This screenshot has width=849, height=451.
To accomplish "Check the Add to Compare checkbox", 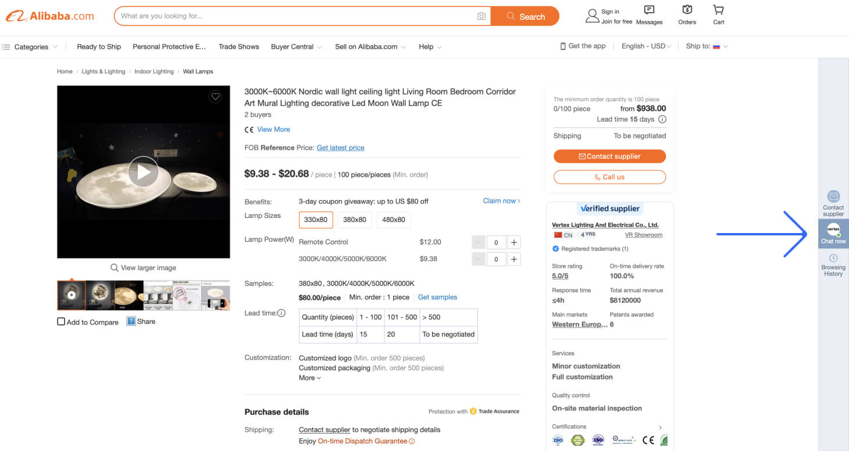I will tap(61, 321).
